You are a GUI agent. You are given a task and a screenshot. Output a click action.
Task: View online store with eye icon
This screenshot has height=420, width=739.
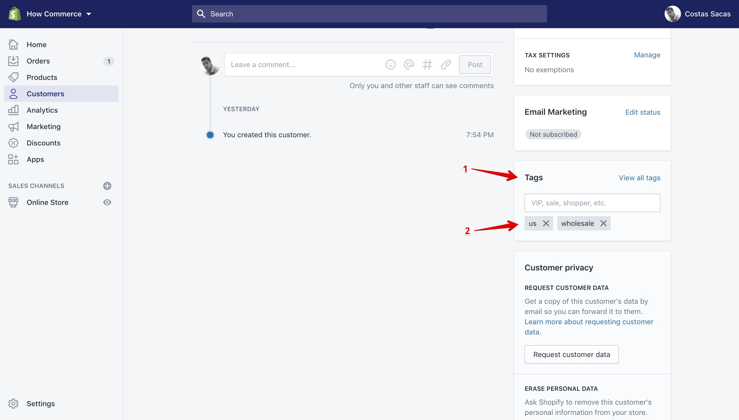pyautogui.click(x=107, y=203)
